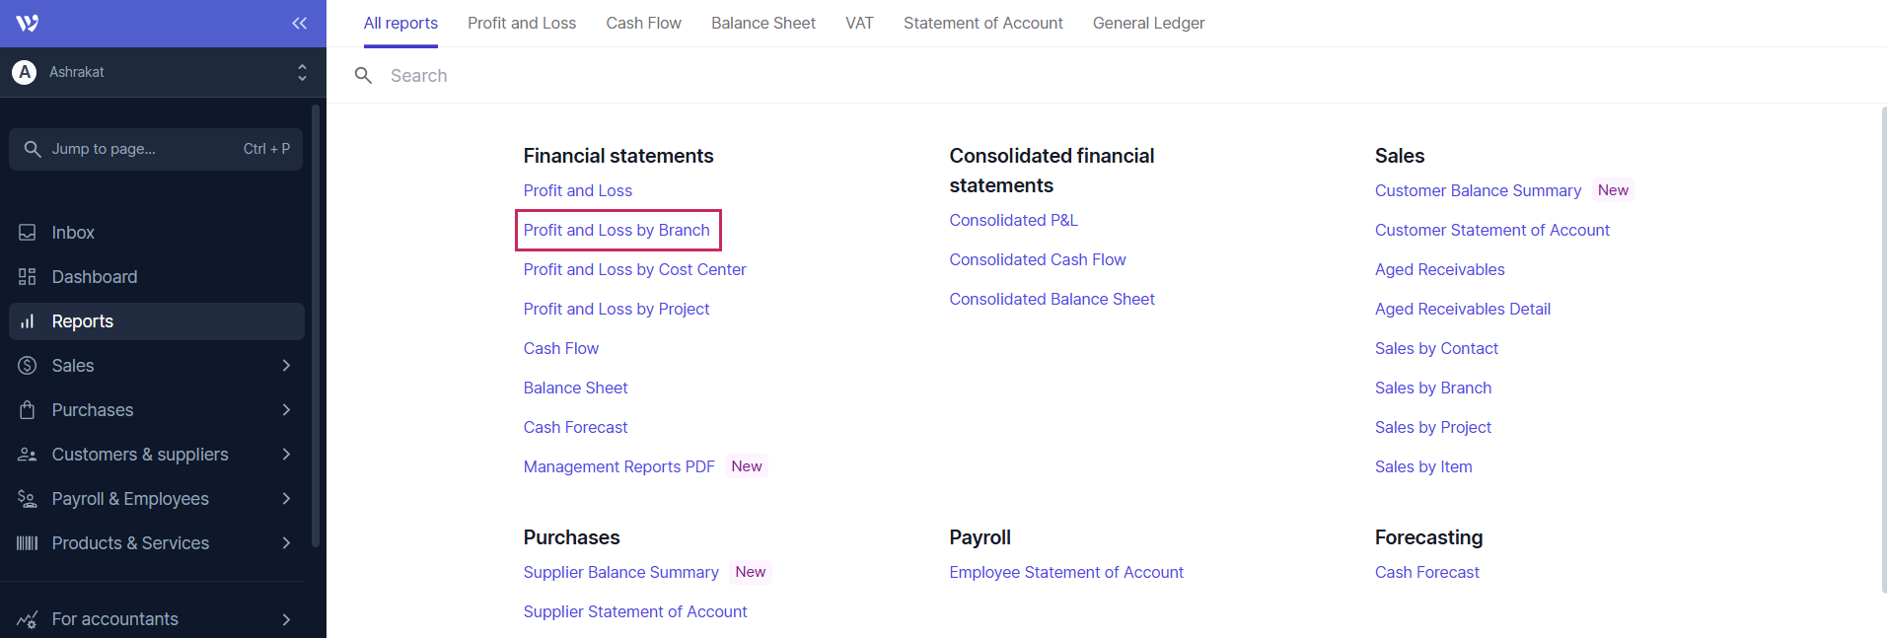1887x638 pixels.
Task: Click the Inbox tray icon
Action: coord(28,233)
